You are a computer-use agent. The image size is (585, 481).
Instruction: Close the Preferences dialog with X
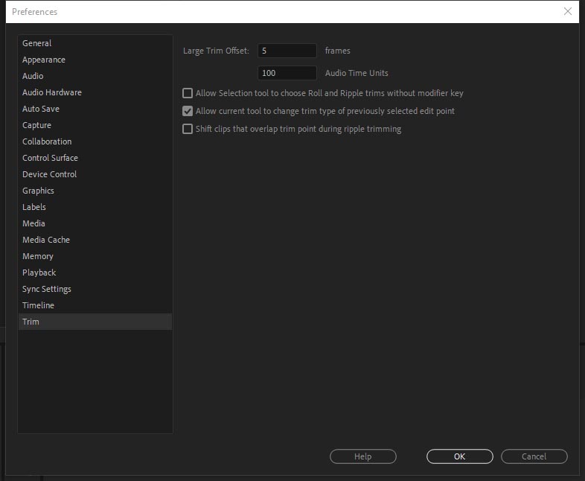coord(567,11)
